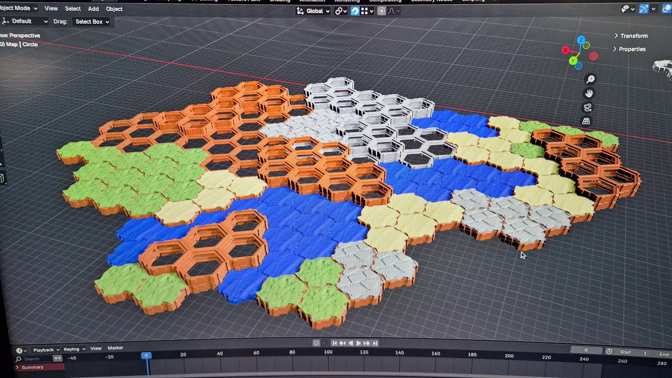672x378 pixels.
Task: Click the red X axis on the gizmo
Action: (x=565, y=50)
